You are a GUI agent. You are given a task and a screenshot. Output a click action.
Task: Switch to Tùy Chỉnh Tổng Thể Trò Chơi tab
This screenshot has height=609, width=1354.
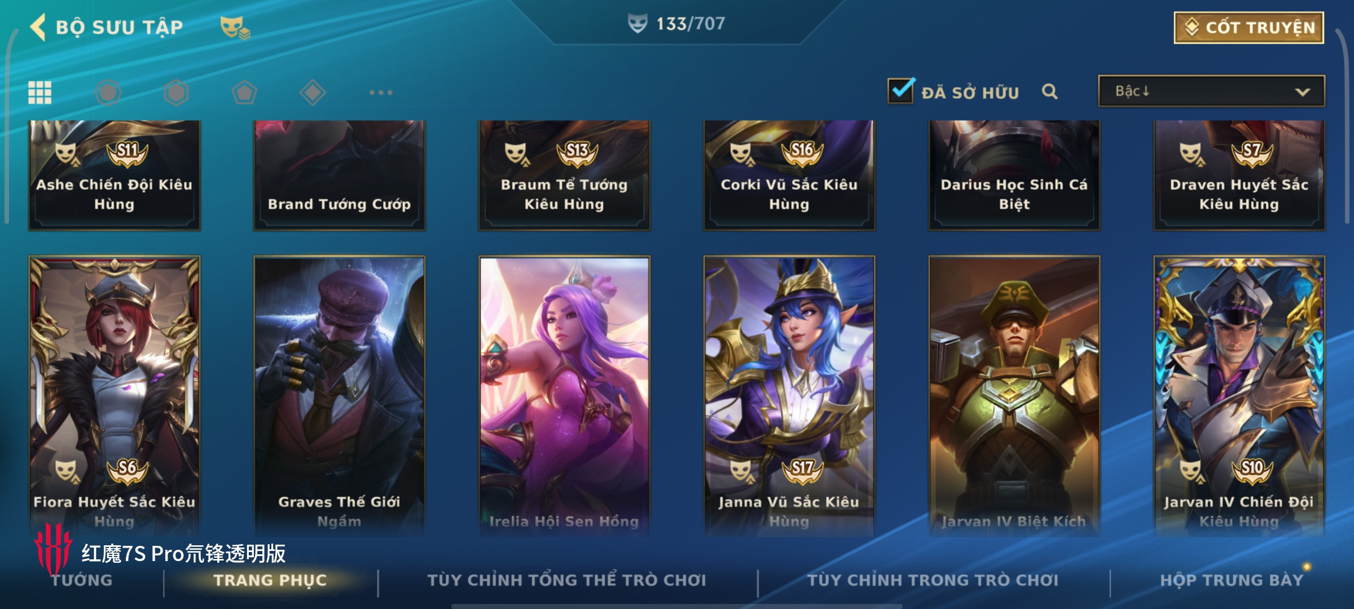coord(566,580)
